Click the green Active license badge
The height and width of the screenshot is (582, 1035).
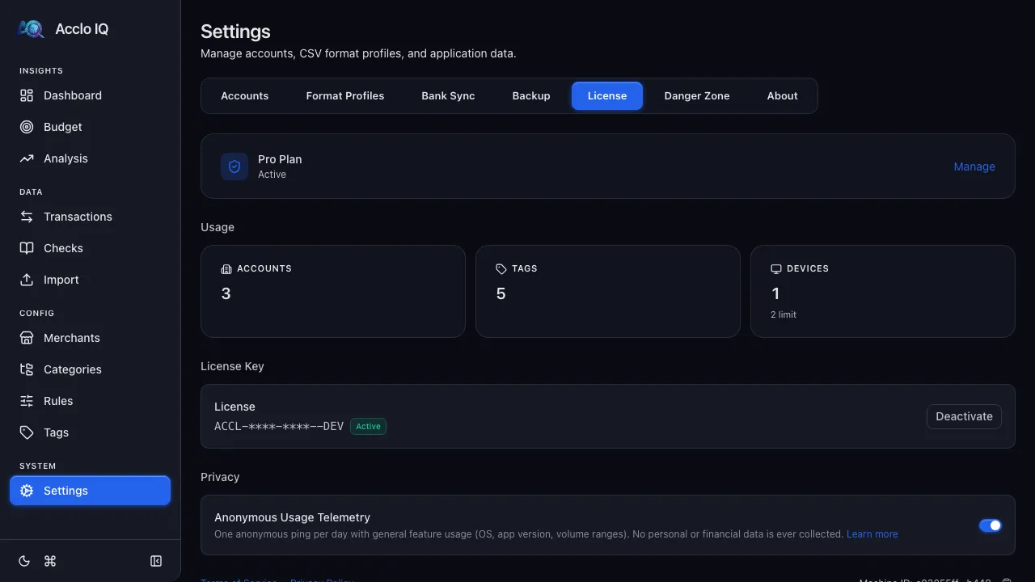[x=368, y=426]
